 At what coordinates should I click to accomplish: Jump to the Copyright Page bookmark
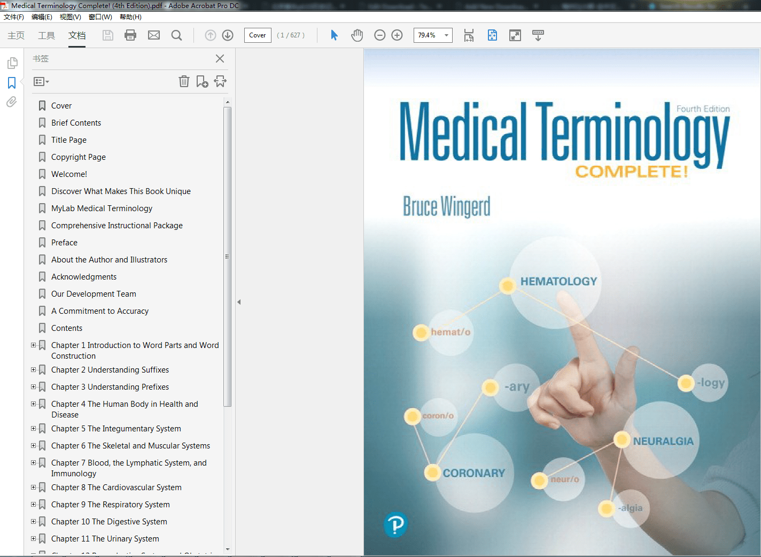[x=79, y=157]
